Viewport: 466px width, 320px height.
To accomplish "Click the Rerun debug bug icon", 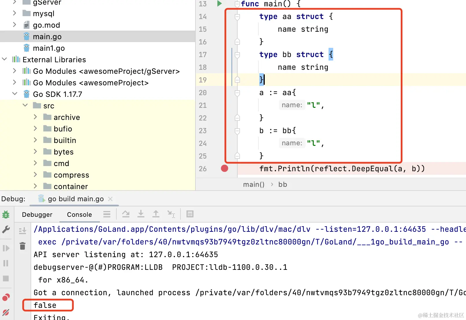I will (x=6, y=214).
